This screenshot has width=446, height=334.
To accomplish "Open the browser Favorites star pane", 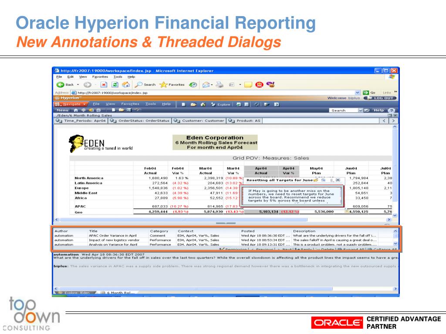I will click(x=172, y=85).
